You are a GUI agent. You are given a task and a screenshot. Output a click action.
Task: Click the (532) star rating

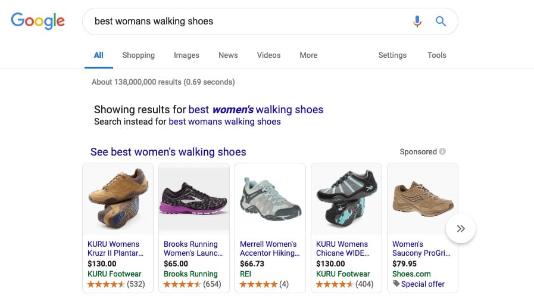(116, 284)
